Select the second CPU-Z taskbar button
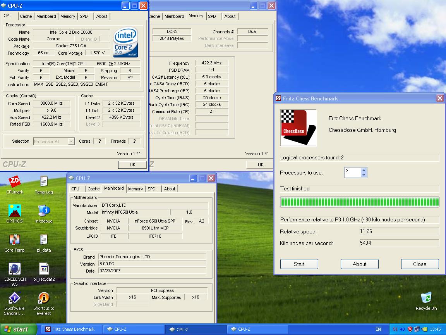Screen dimensions: 446x335 coord(196,329)
